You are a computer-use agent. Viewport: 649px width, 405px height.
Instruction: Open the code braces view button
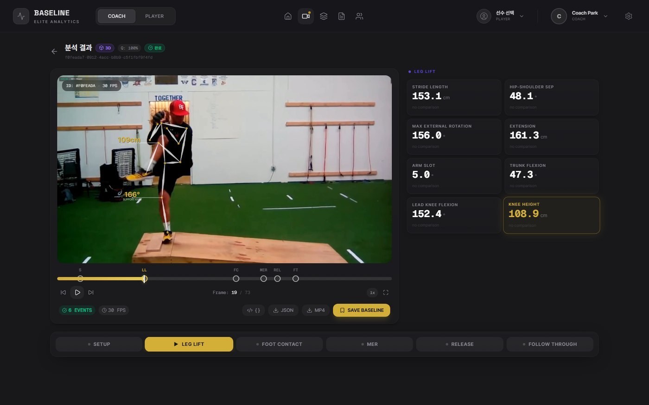[254, 310]
